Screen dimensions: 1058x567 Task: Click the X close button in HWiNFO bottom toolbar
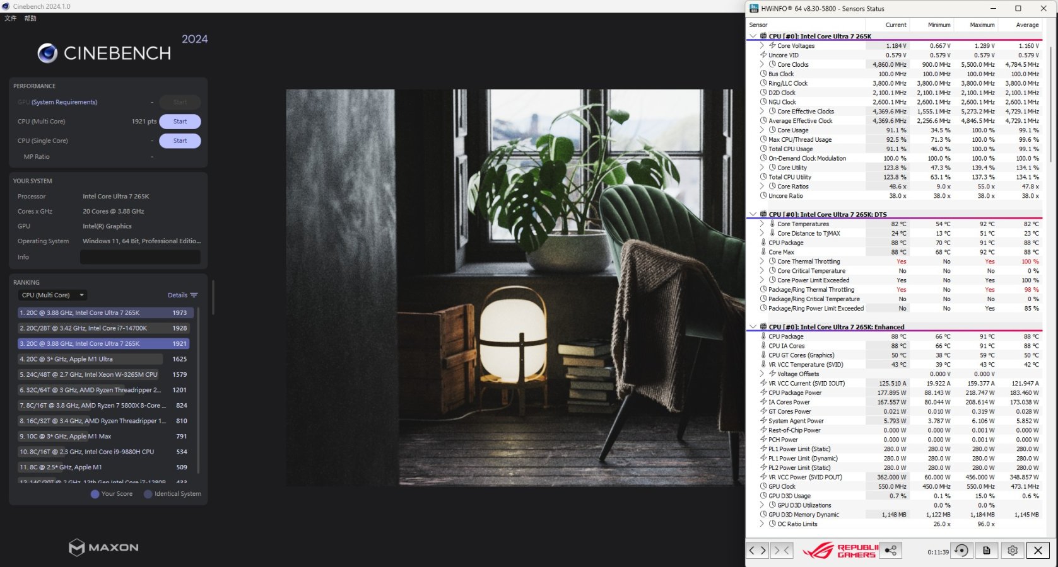coord(1038,551)
